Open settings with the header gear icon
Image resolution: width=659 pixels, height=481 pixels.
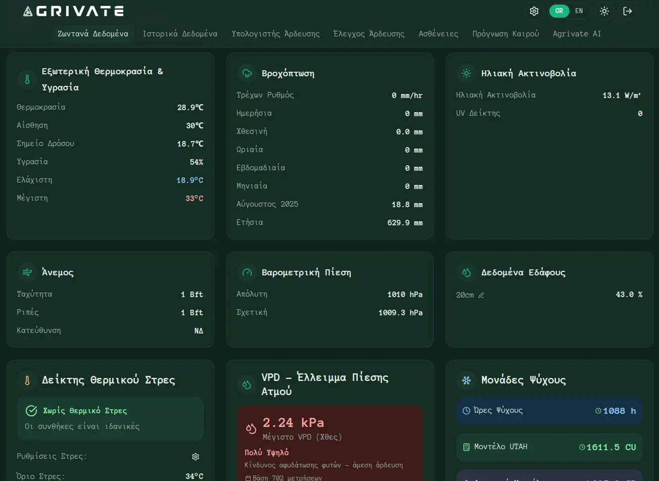tap(534, 11)
